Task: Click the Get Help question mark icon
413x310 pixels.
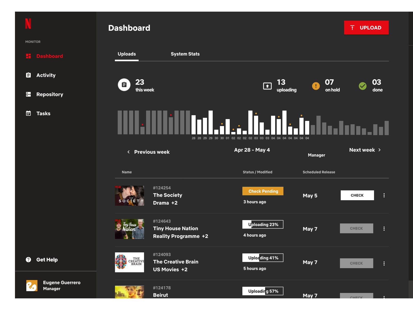Action: (28, 260)
